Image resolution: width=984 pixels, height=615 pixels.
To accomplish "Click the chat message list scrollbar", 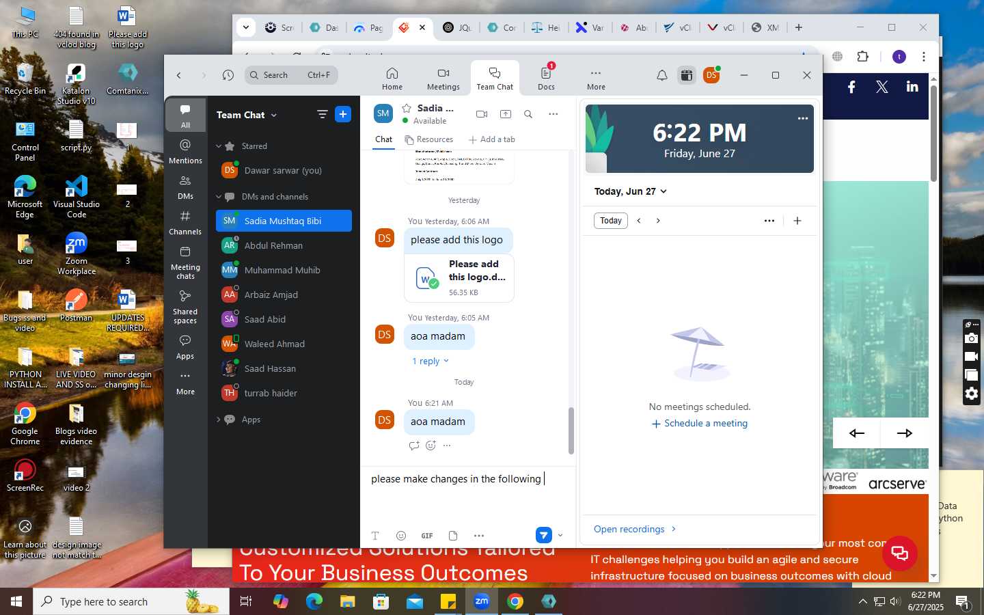I will coord(571,430).
